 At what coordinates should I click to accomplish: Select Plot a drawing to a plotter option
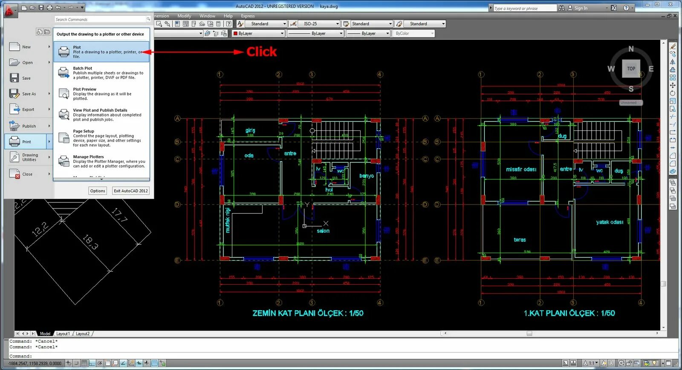pos(101,52)
